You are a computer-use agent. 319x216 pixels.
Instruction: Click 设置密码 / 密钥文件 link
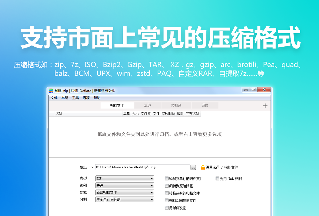coord(222,168)
